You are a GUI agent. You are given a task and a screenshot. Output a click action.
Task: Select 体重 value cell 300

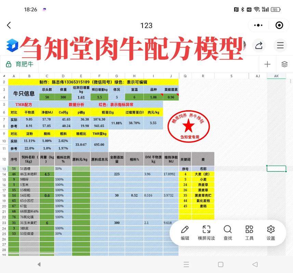tap(63, 97)
